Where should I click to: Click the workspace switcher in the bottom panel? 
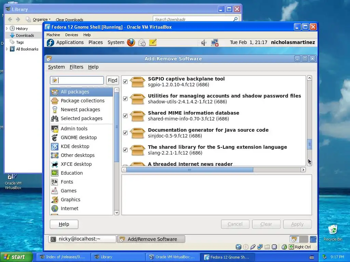[299, 239]
